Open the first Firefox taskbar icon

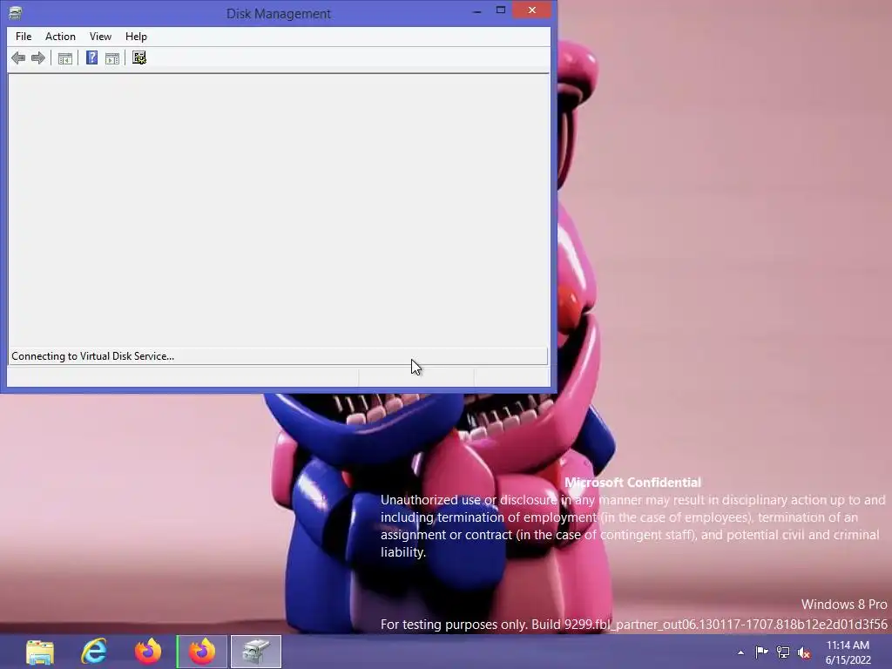pyautogui.click(x=148, y=652)
